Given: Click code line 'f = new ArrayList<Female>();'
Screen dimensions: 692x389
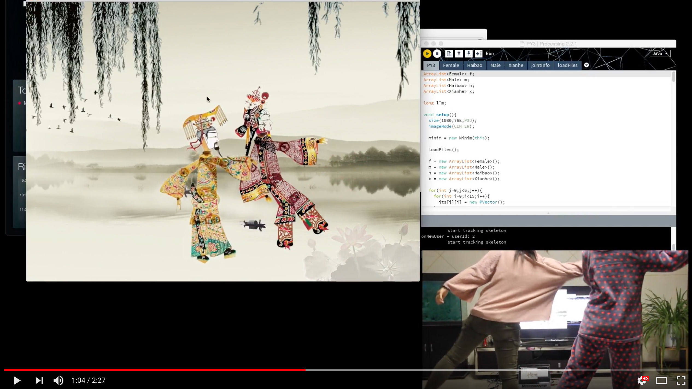Looking at the screenshot, I should [464, 161].
